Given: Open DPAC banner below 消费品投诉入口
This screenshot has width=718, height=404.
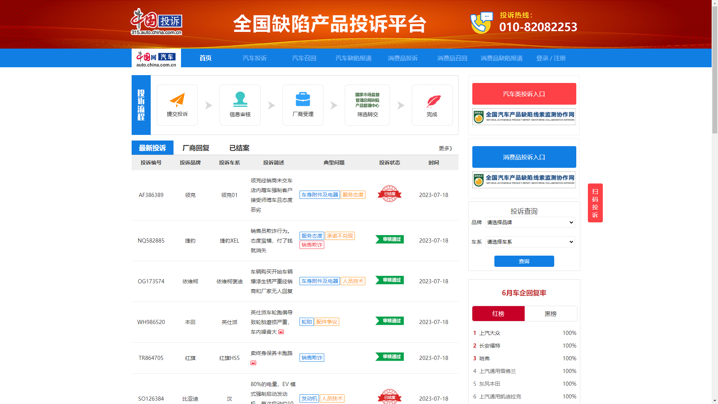Looking at the screenshot, I should (x=524, y=180).
